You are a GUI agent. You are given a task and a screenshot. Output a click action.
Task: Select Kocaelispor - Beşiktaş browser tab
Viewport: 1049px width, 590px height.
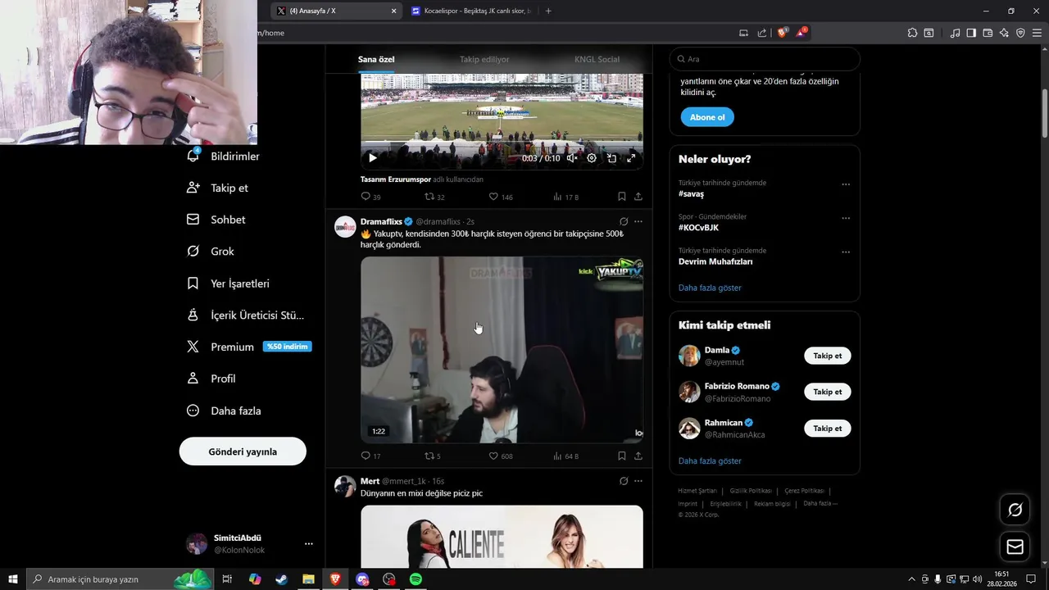coord(471,11)
